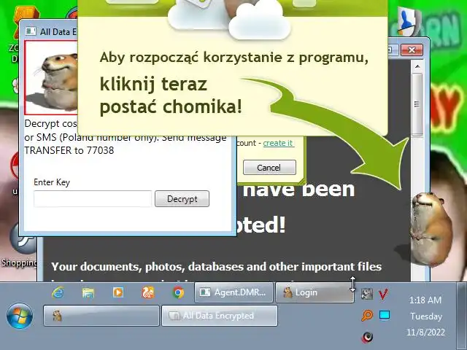This screenshot has height=350, width=467.
Task: Open orange magnifier tray icon
Action: [367, 315]
